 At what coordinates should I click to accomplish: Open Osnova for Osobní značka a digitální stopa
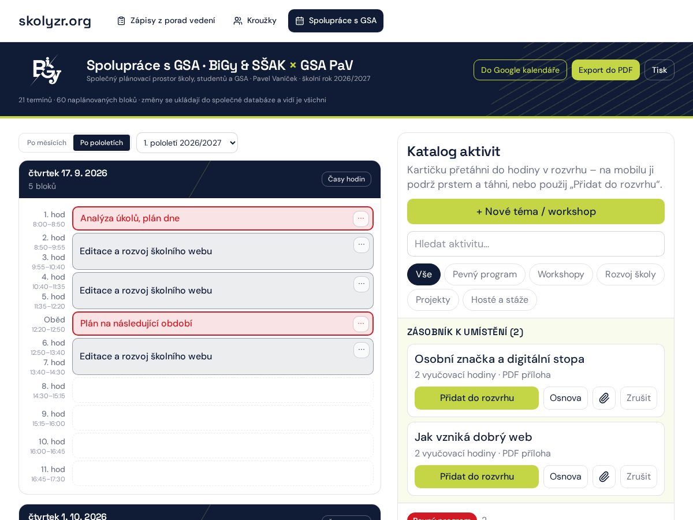click(565, 398)
